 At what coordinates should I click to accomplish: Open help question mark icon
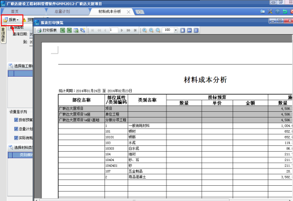coord(277,12)
